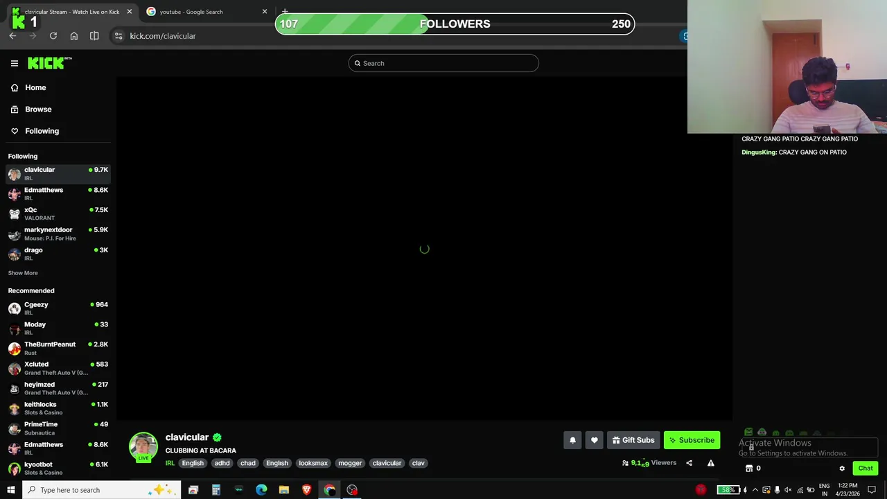Image resolution: width=887 pixels, height=499 pixels.
Task: Open xQc VALORANT channel
Action: pyautogui.click(x=58, y=213)
